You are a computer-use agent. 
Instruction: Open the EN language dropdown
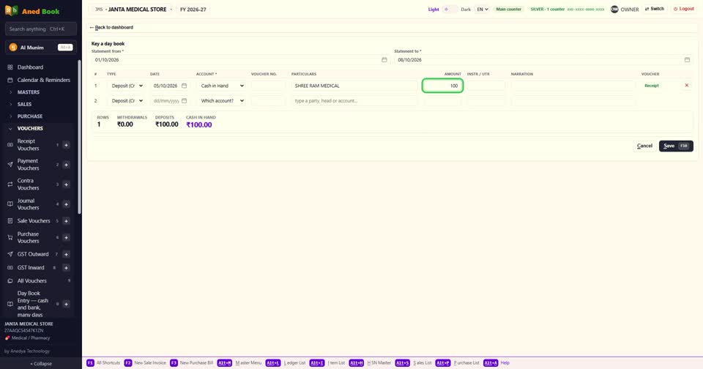coord(482,9)
